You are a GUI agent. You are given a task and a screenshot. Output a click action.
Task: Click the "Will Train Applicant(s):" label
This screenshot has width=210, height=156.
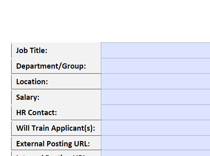pyautogui.click(x=55, y=128)
